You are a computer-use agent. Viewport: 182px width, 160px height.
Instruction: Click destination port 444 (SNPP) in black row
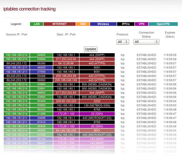click(x=97, y=55)
